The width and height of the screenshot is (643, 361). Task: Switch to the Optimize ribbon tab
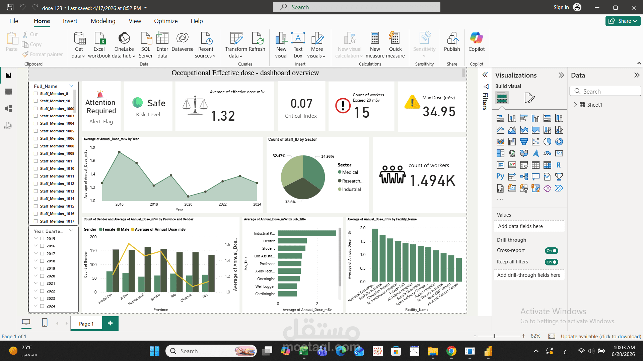click(166, 21)
